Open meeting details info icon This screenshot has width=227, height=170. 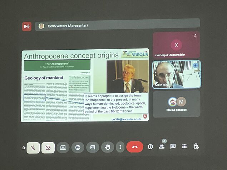(150, 146)
